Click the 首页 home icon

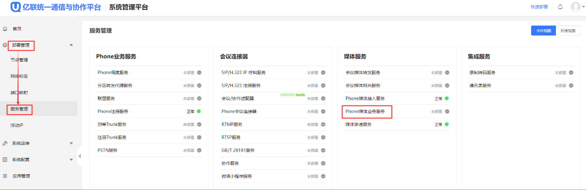5,29
